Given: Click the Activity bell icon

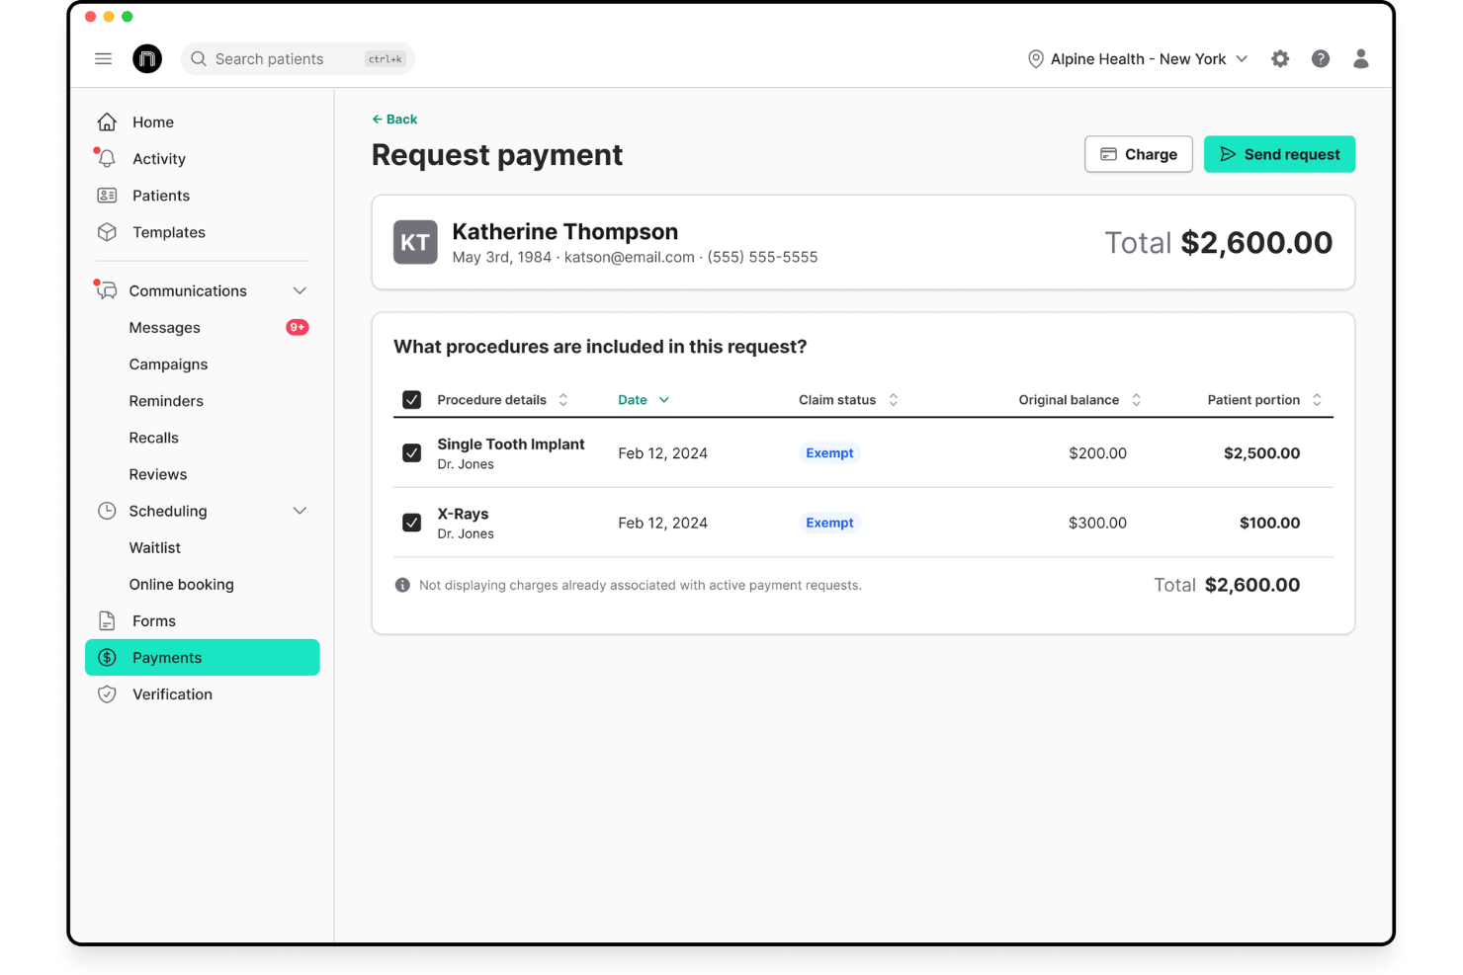Looking at the screenshot, I should 107,159.
